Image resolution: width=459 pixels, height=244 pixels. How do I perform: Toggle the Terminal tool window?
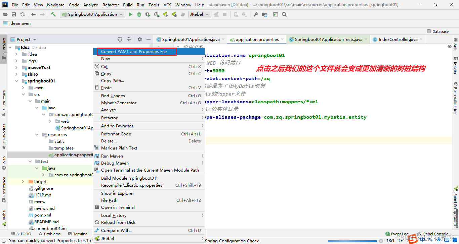pos(78,234)
